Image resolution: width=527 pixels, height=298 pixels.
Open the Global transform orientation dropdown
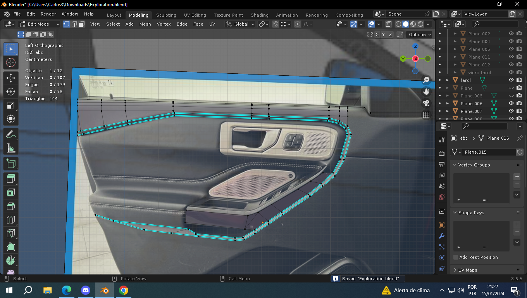[240, 24]
